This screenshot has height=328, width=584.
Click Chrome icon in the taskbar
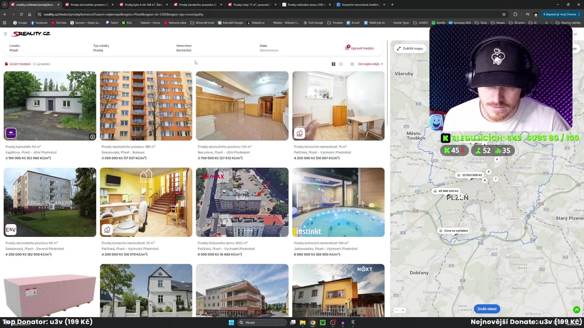(313, 323)
